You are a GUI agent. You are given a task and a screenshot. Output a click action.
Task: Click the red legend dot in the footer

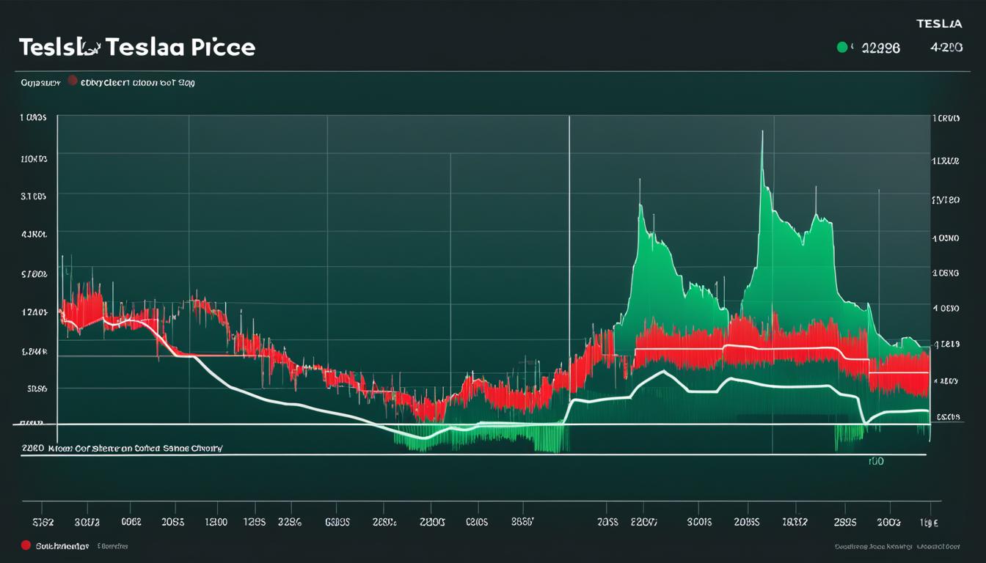(x=26, y=545)
